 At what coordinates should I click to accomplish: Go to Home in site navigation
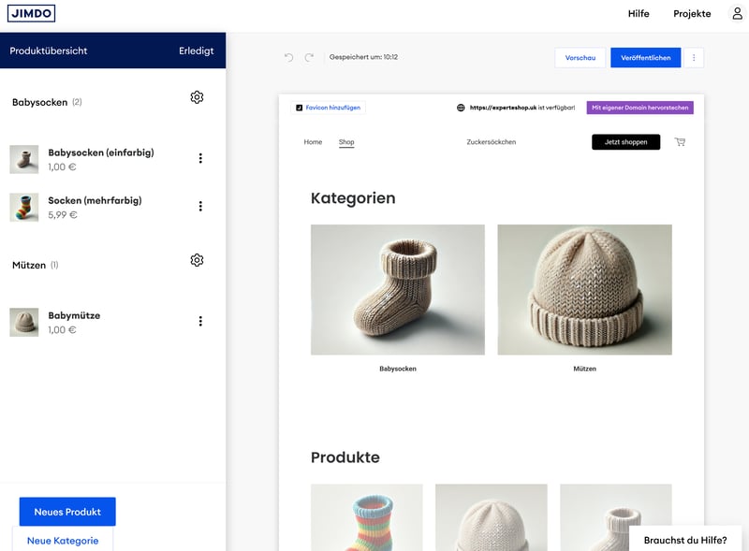pyautogui.click(x=313, y=142)
